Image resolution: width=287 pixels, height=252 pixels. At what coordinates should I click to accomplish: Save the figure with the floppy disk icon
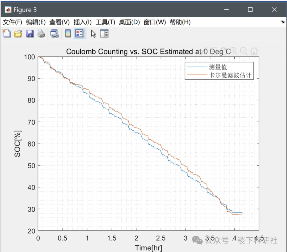(30, 34)
